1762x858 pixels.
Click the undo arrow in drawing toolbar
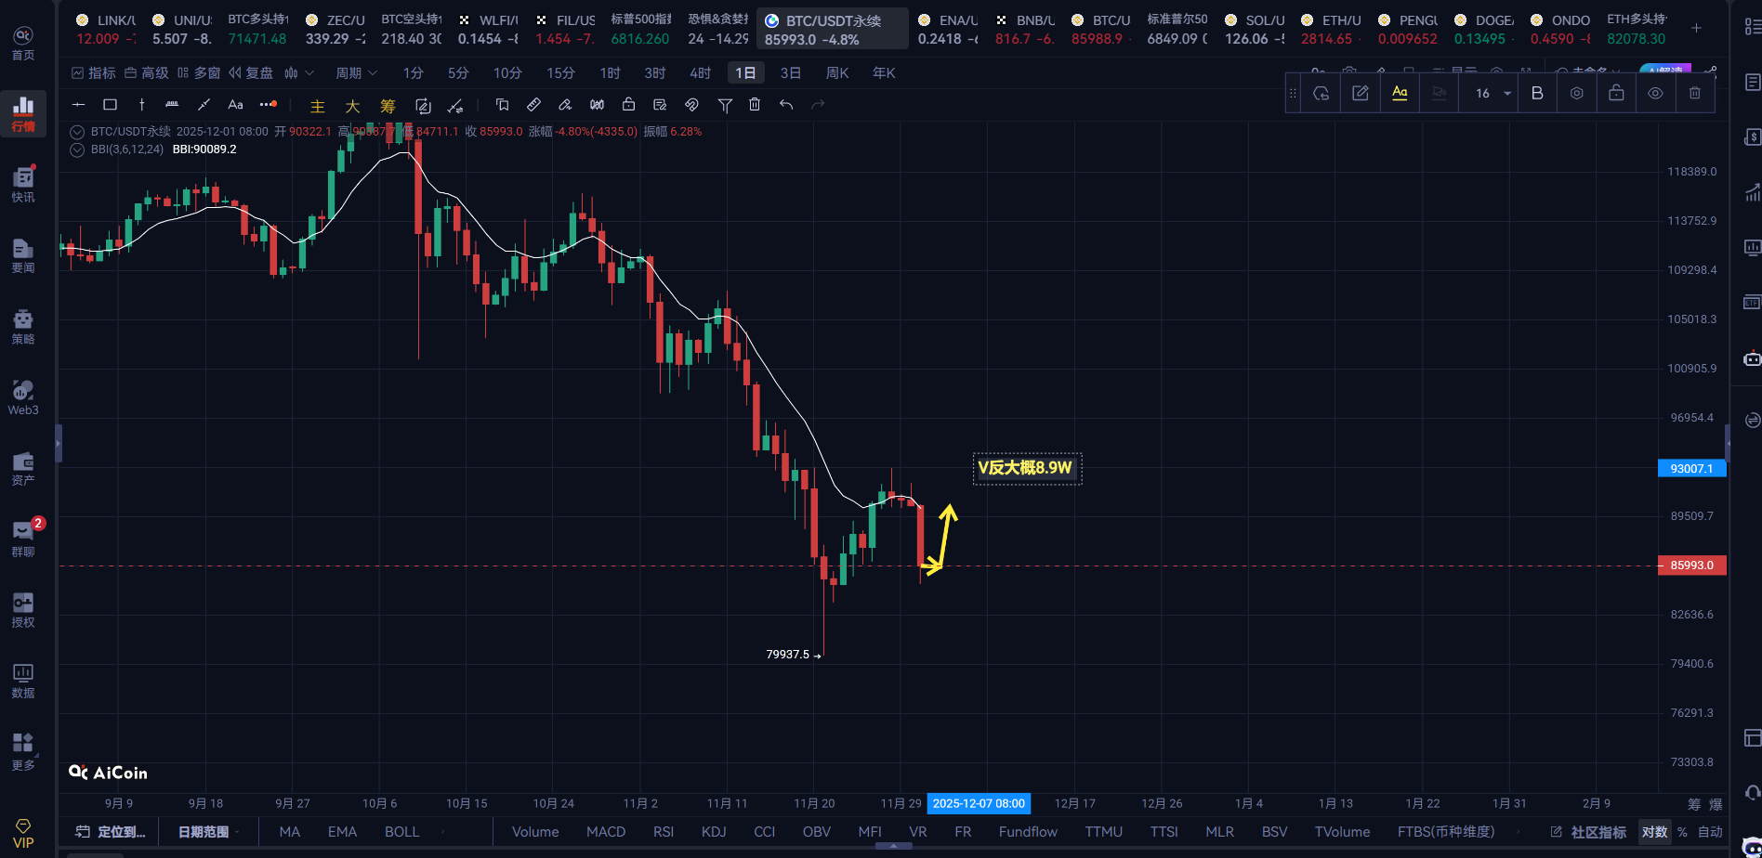(786, 105)
